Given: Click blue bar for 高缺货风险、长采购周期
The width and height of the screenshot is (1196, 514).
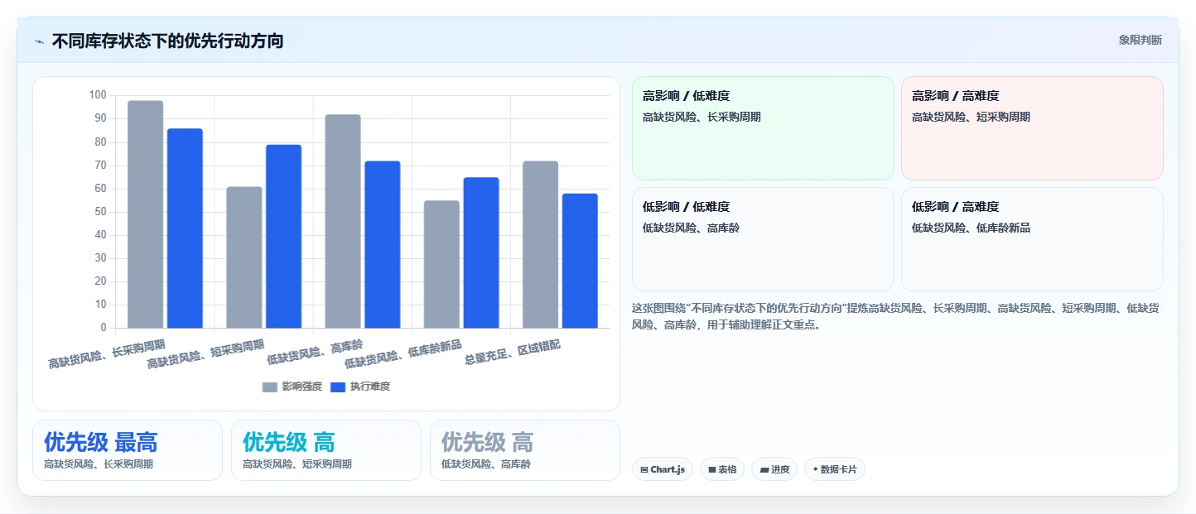Looking at the screenshot, I should pos(185,228).
